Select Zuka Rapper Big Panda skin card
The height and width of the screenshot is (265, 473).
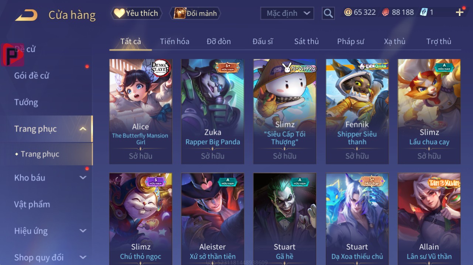click(x=213, y=111)
